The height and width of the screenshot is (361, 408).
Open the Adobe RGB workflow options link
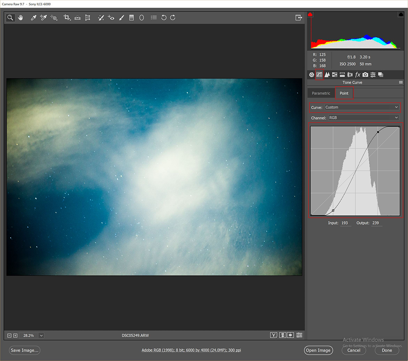point(191,350)
